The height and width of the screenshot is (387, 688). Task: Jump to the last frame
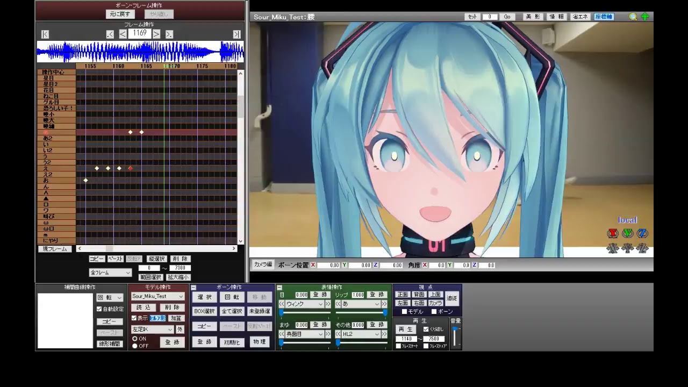tap(236, 34)
